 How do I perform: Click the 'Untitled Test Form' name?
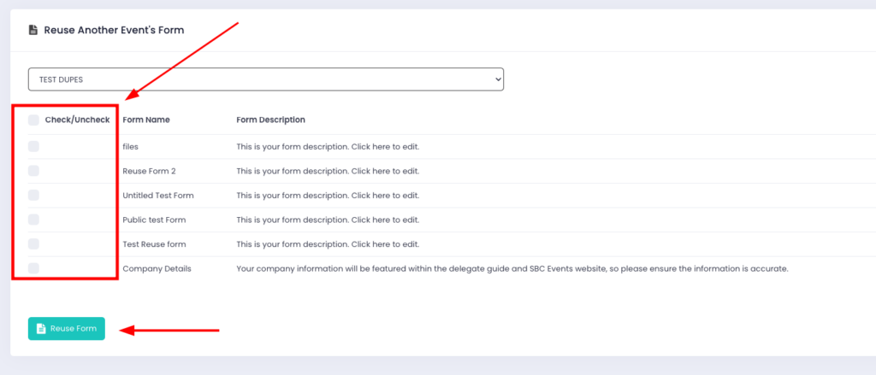[158, 196]
